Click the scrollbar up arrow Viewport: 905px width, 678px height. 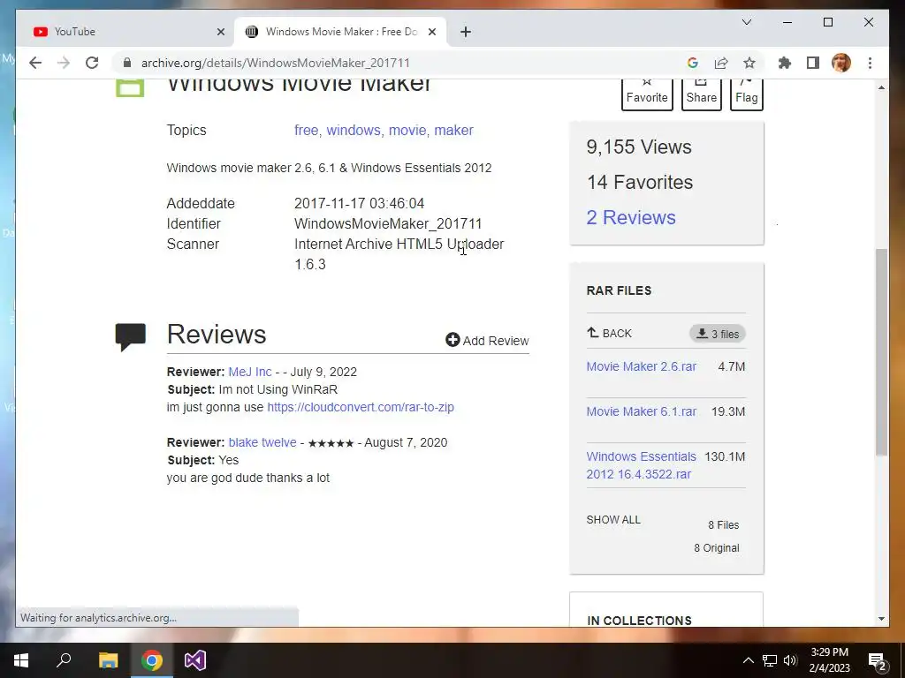tap(881, 87)
